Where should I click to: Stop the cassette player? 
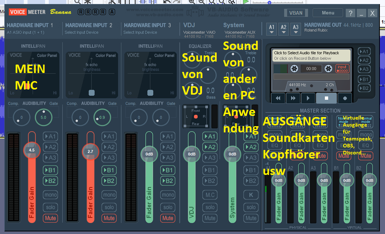[326, 98]
